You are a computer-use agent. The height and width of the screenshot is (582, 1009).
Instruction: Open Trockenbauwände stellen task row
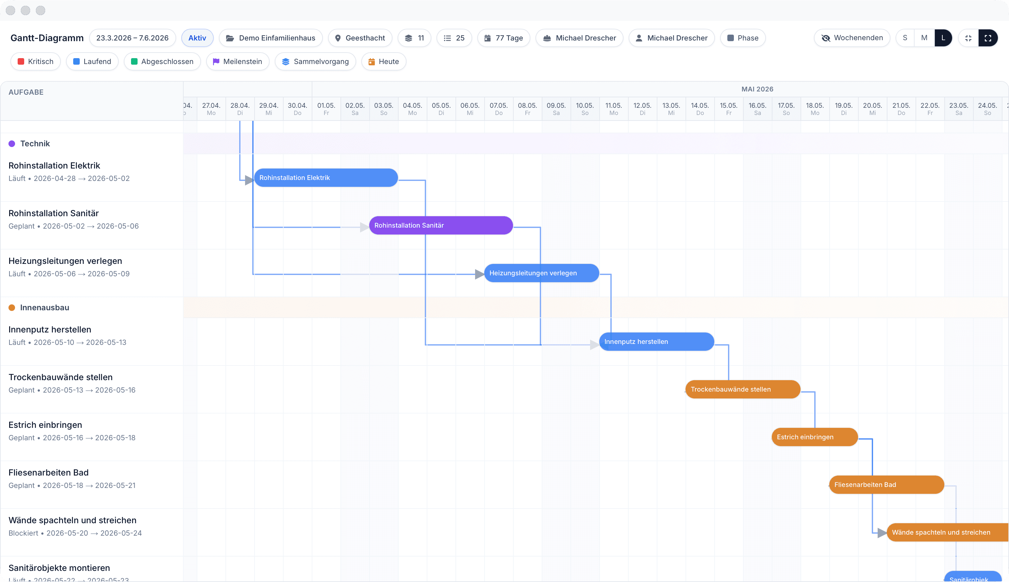[x=91, y=389]
